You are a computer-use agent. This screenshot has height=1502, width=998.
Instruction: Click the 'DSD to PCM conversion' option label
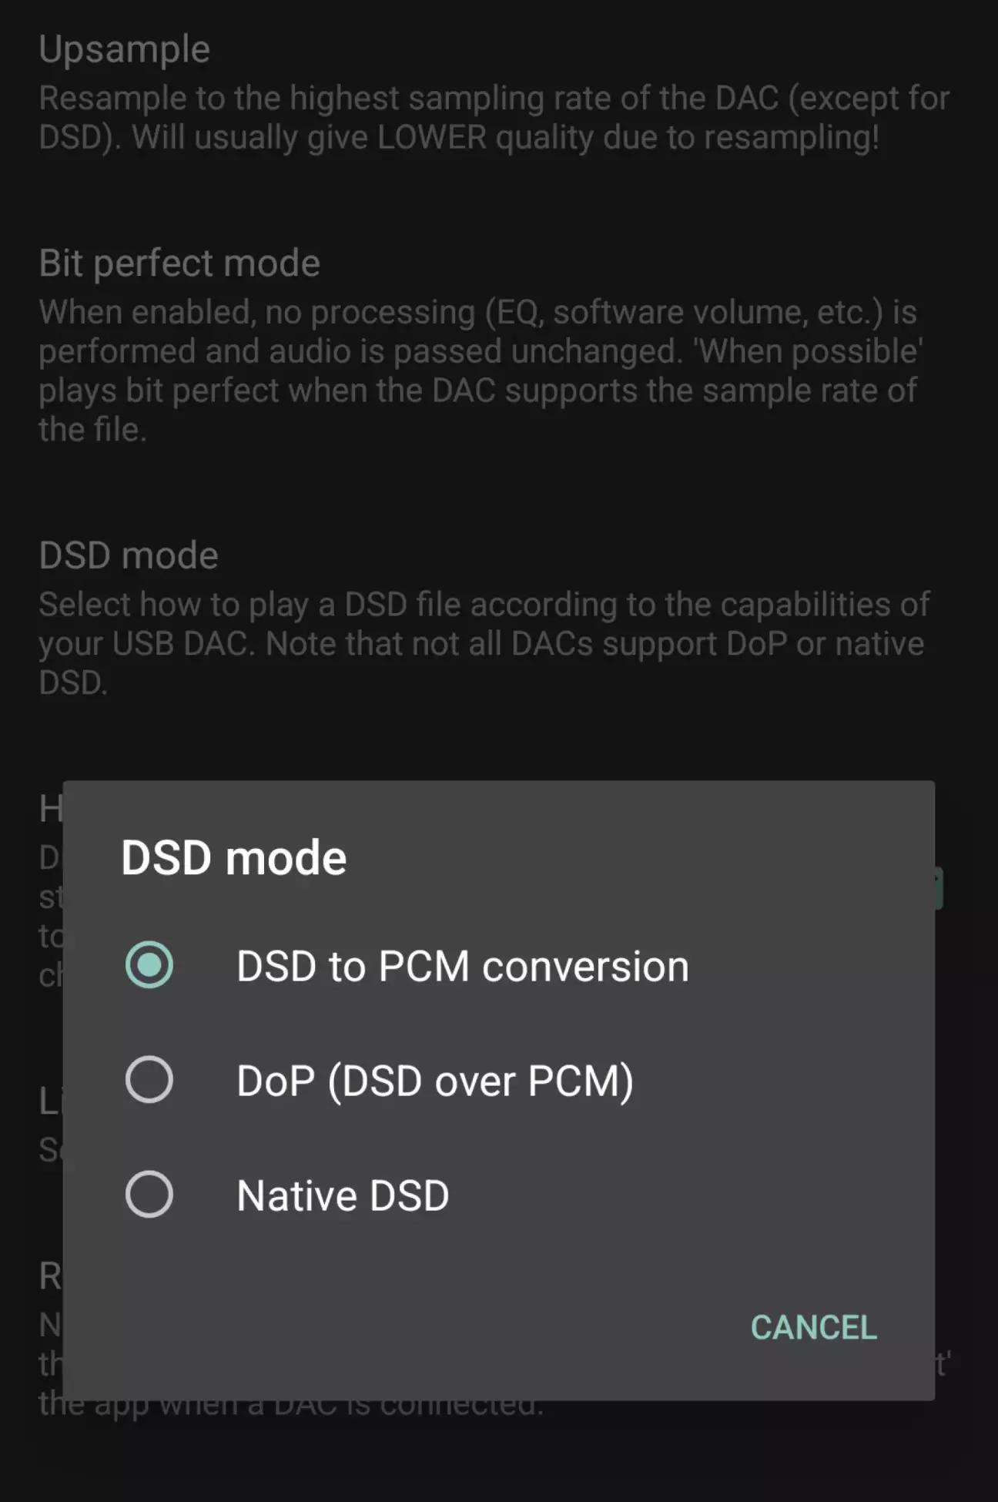click(462, 966)
